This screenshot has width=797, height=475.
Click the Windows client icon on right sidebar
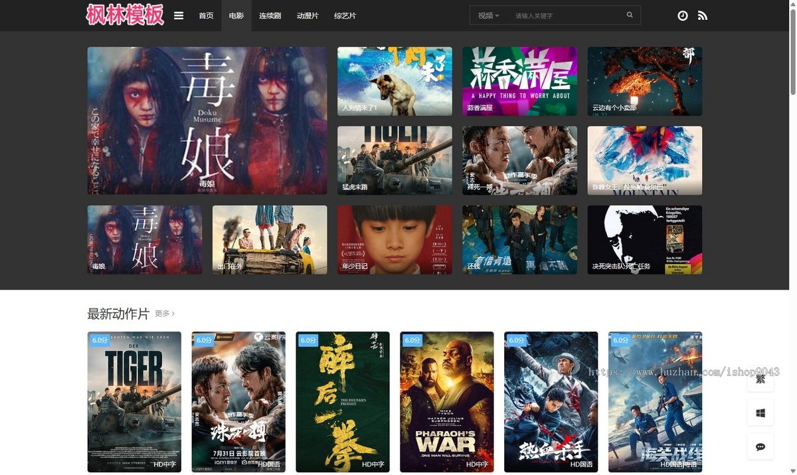pos(760,413)
